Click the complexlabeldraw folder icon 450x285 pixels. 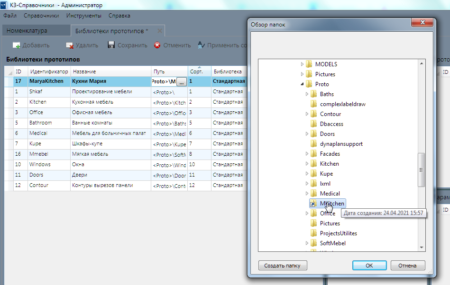tap(313, 104)
